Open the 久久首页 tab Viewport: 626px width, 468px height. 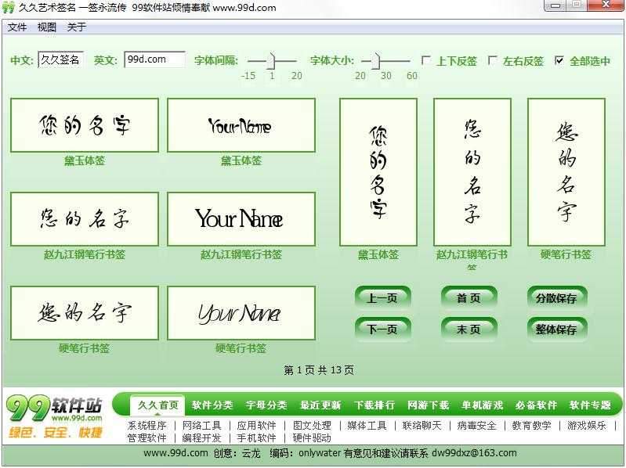pyautogui.click(x=157, y=405)
